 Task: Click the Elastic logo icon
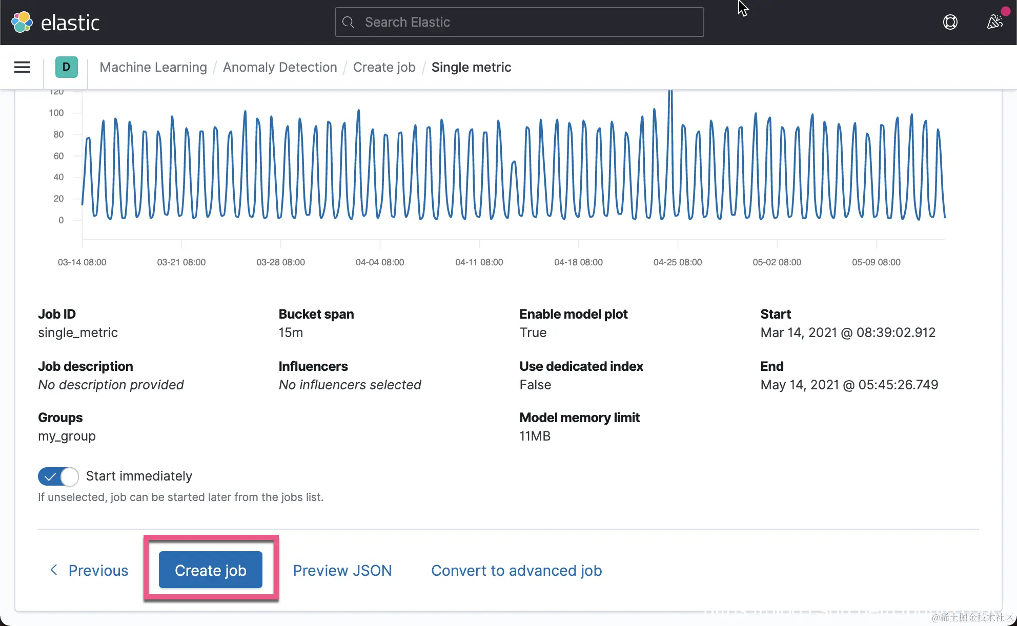click(22, 22)
